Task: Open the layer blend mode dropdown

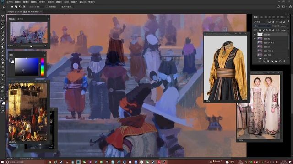Action: pos(262,26)
